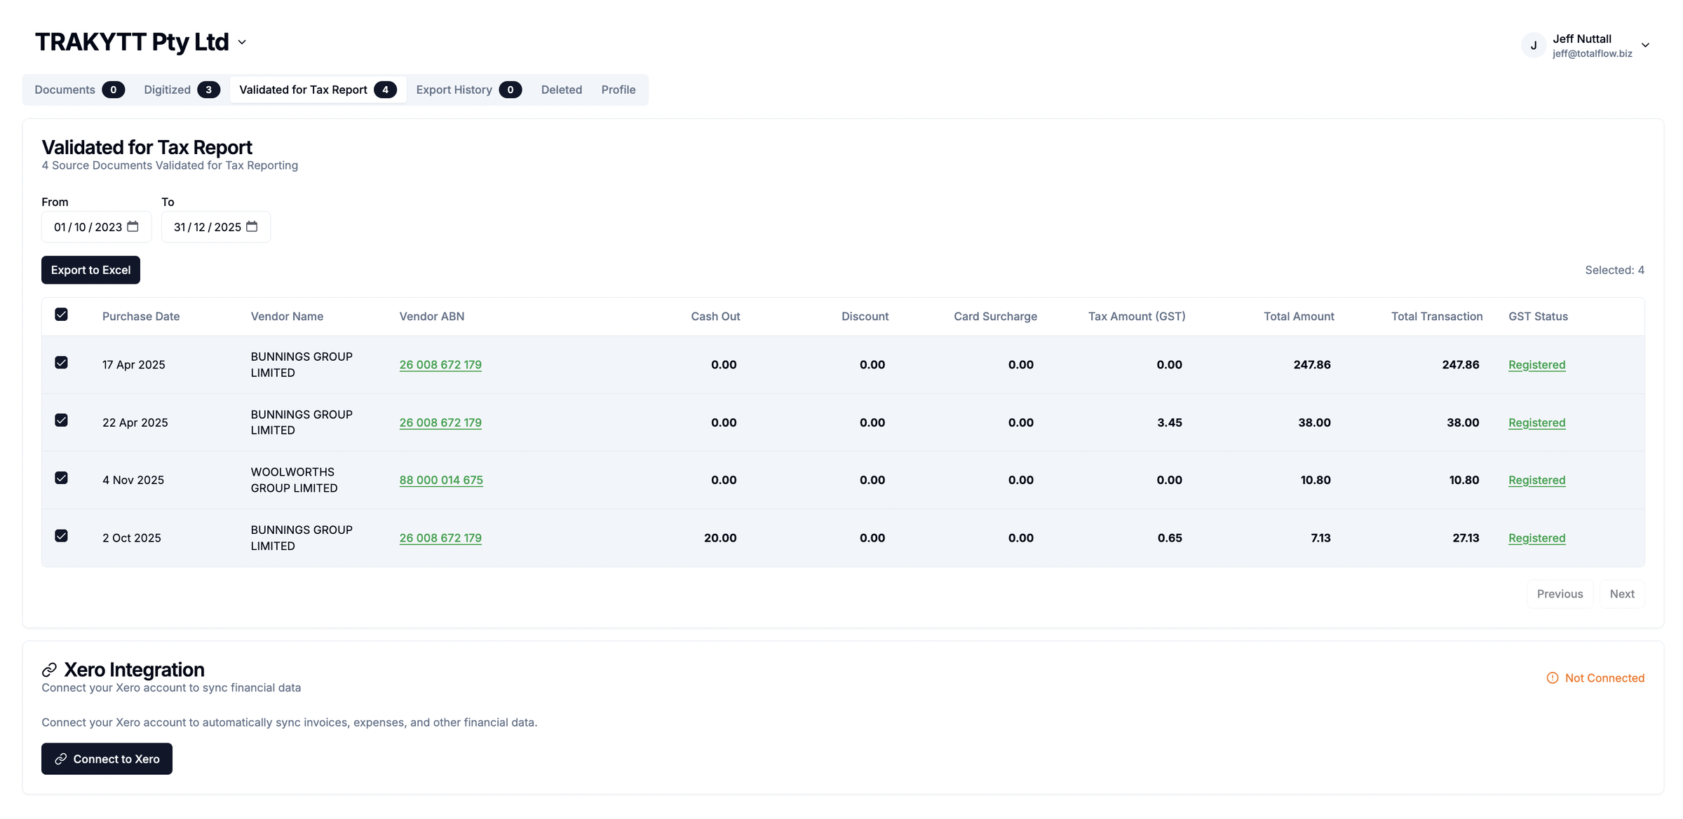Click the Validated tab count badge 4

pyautogui.click(x=385, y=90)
